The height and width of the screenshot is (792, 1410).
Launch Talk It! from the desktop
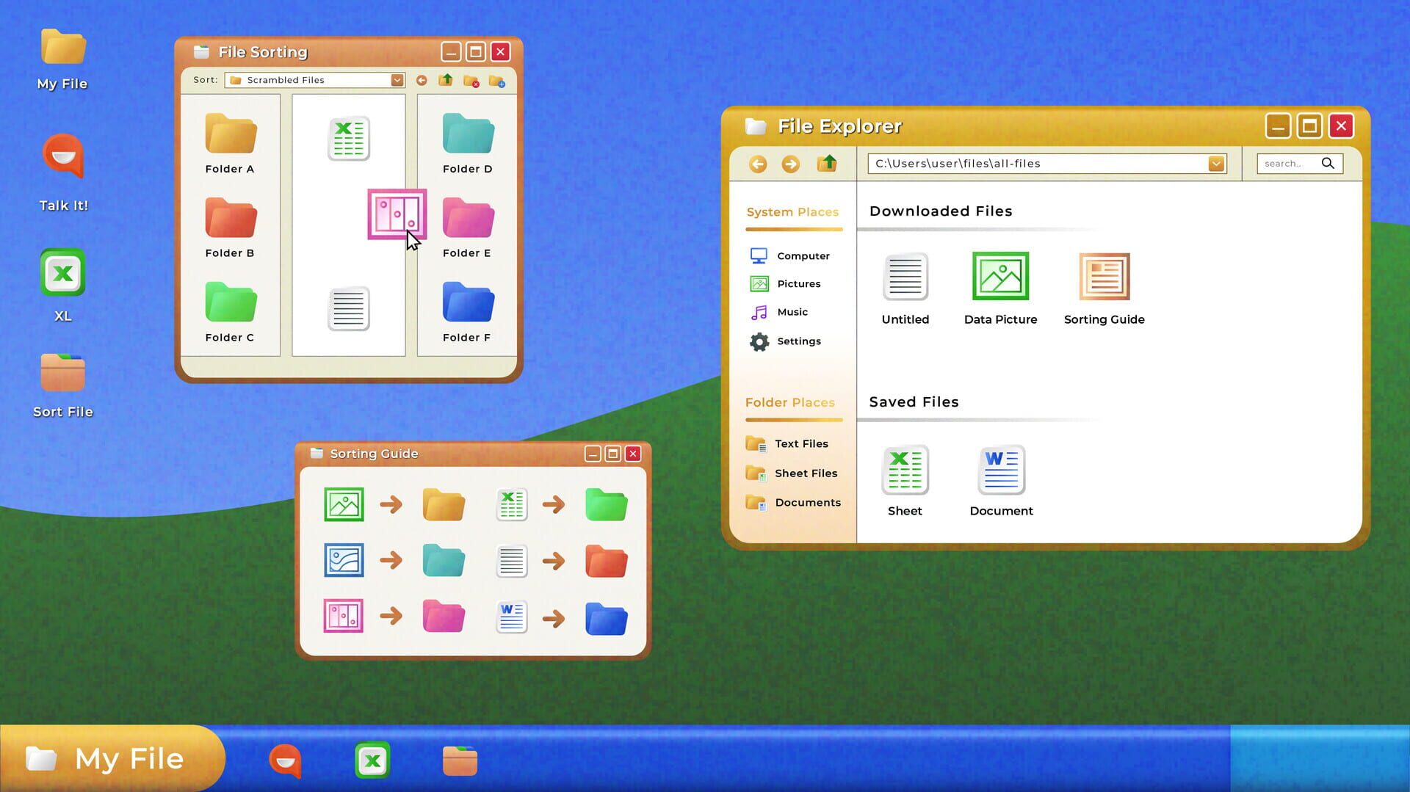point(62,157)
